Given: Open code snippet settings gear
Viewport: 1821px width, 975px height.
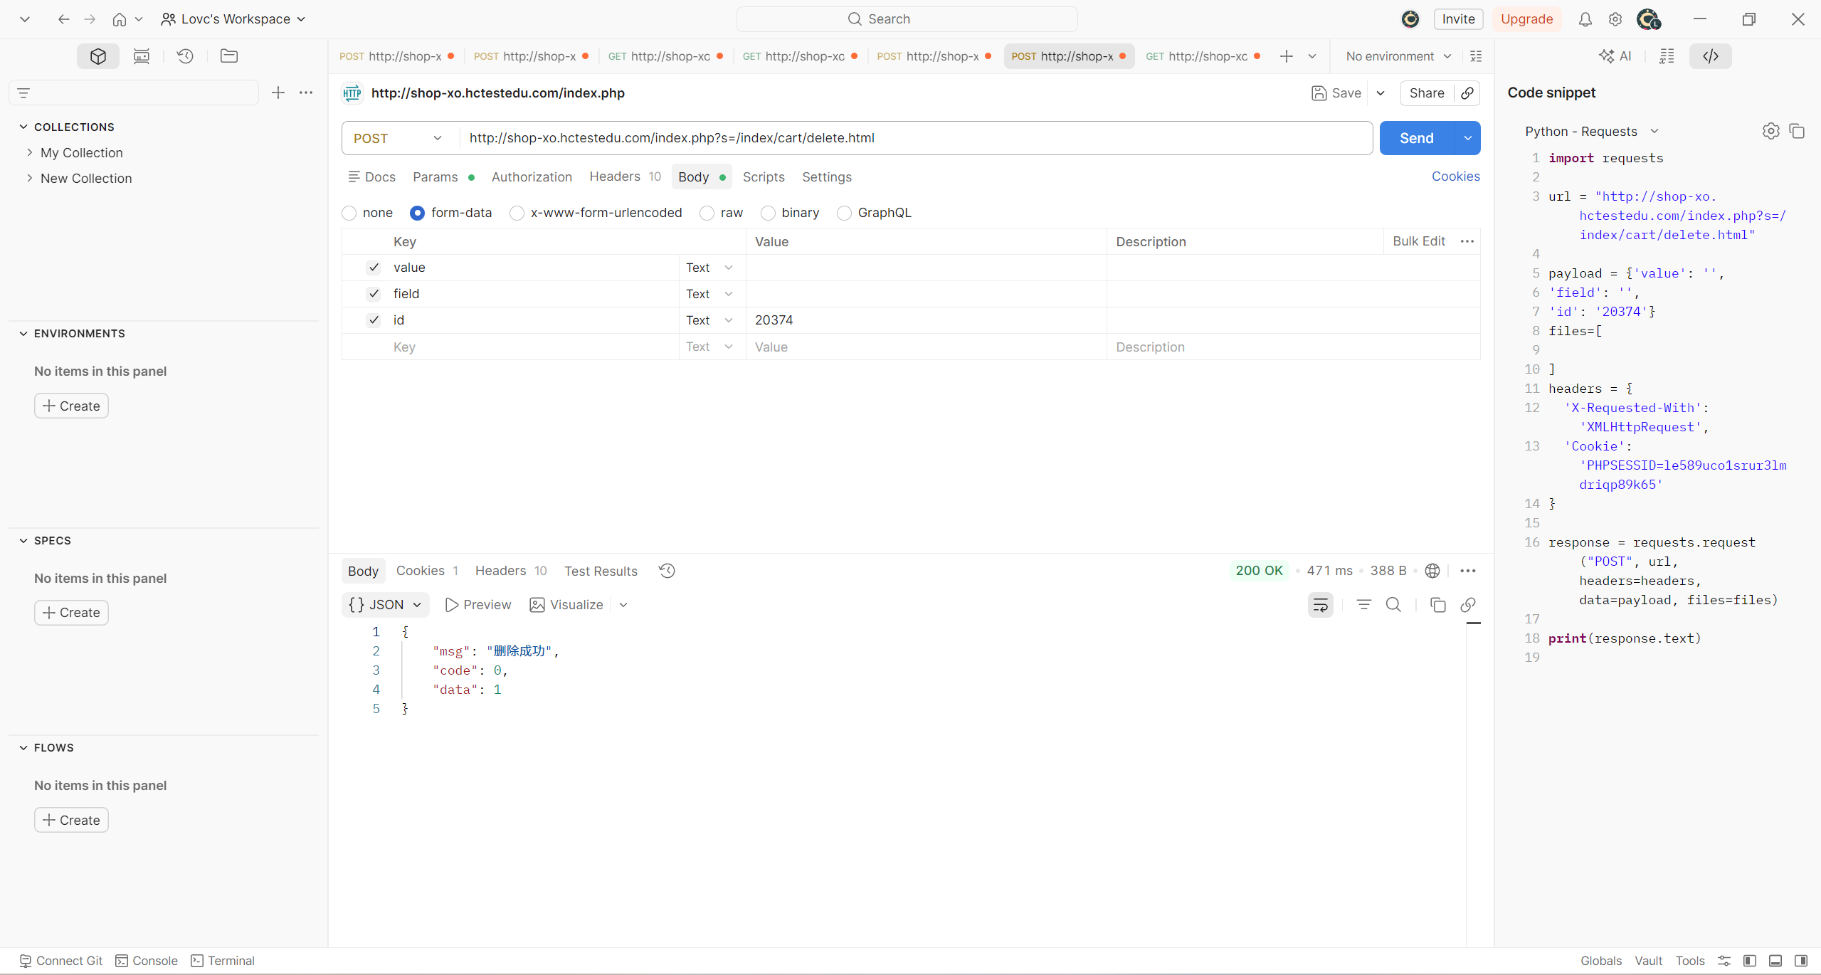Looking at the screenshot, I should pos(1770,132).
